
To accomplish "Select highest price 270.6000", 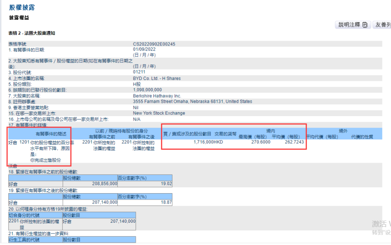I will click(x=260, y=142).
